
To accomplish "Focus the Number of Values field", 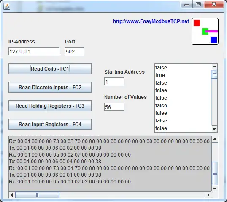I will point(114,107).
